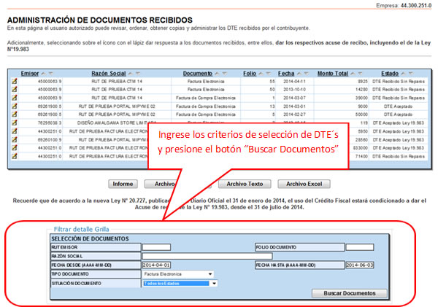This screenshot has height=307, width=438.
Task: Open the Tipo Documento dropdown
Action: [178, 274]
